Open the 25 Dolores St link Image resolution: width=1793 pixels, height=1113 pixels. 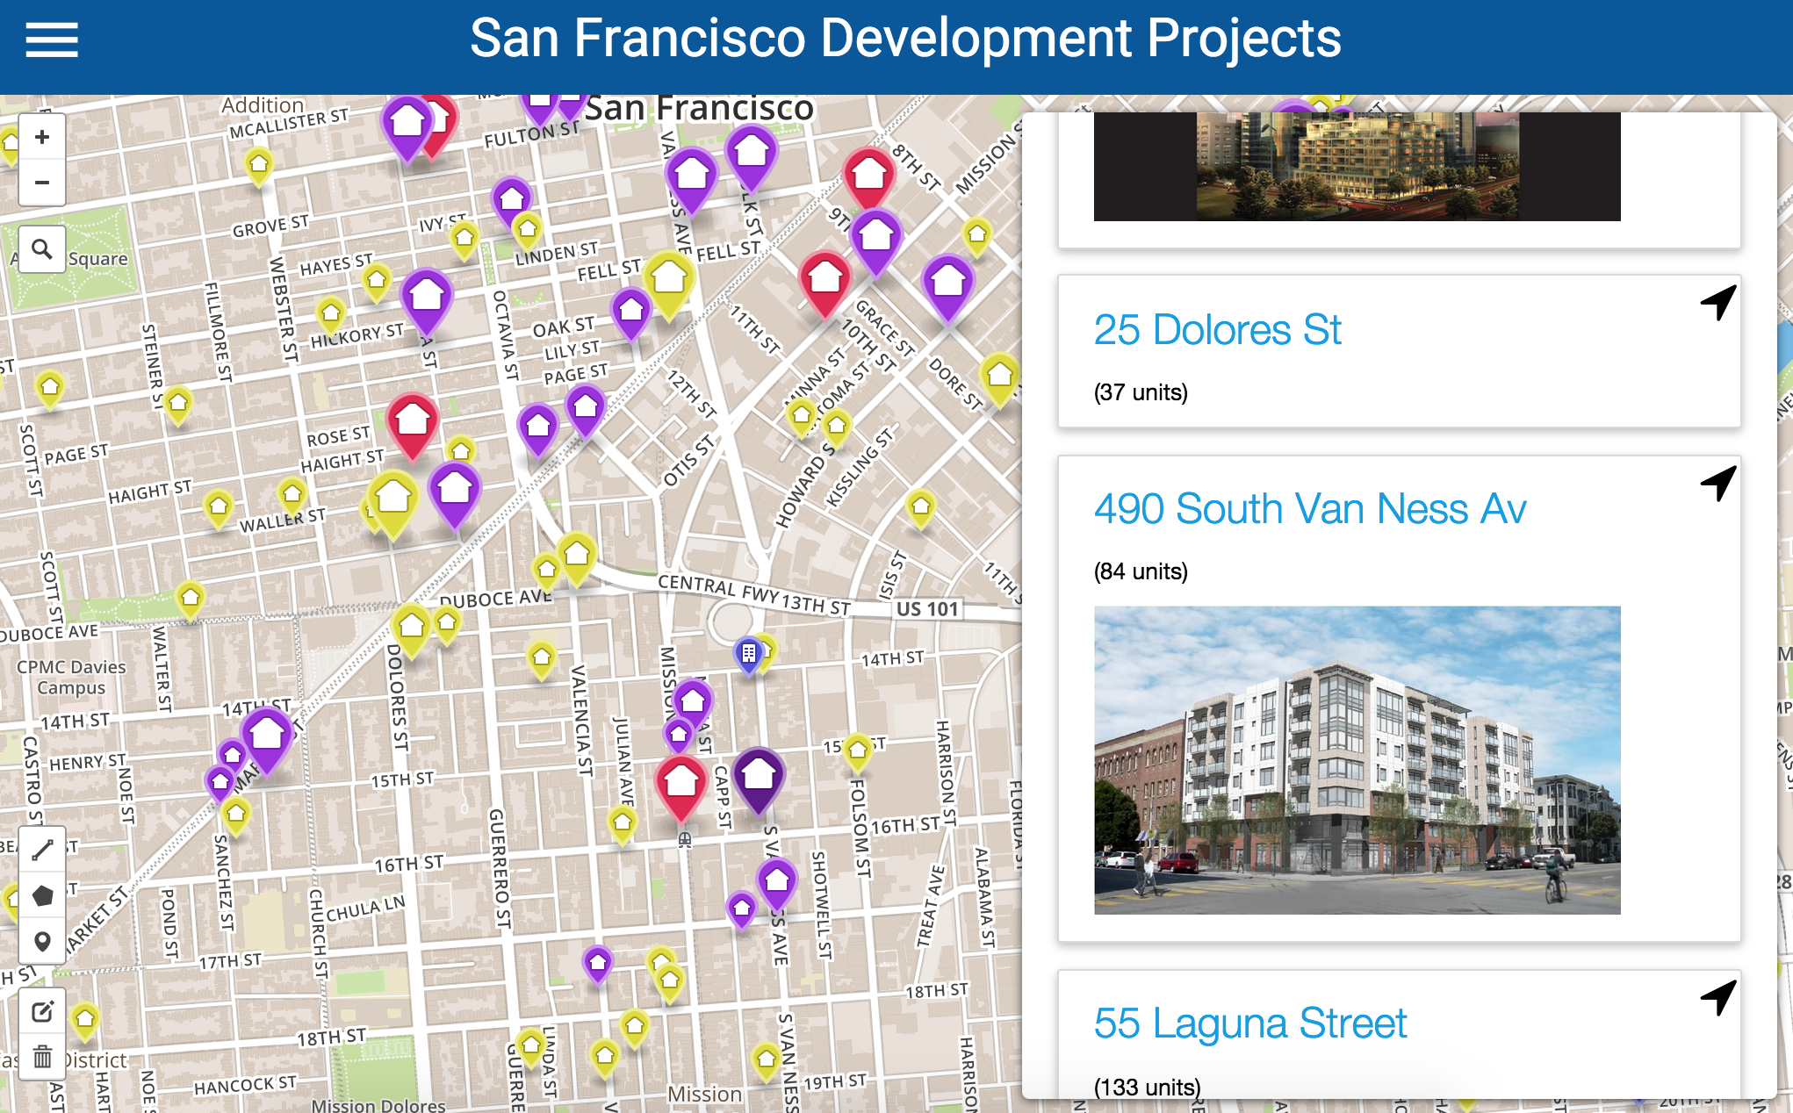point(1217,331)
